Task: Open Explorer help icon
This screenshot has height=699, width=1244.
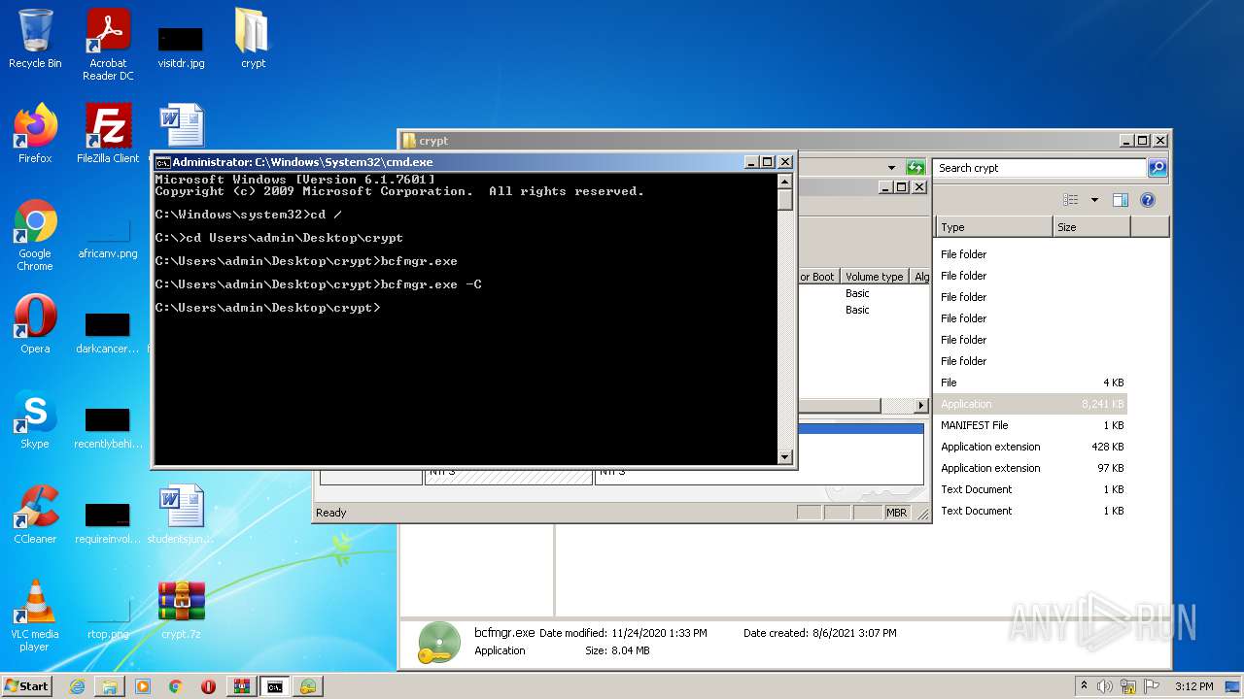Action: coord(1147,200)
